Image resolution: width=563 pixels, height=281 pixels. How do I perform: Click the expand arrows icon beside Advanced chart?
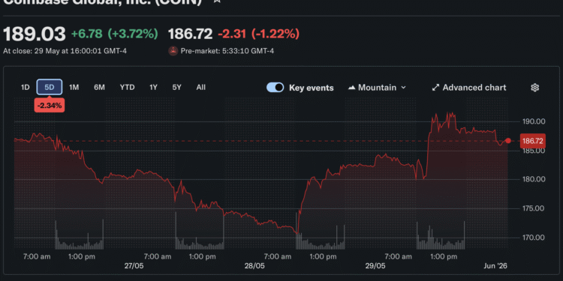coord(435,88)
